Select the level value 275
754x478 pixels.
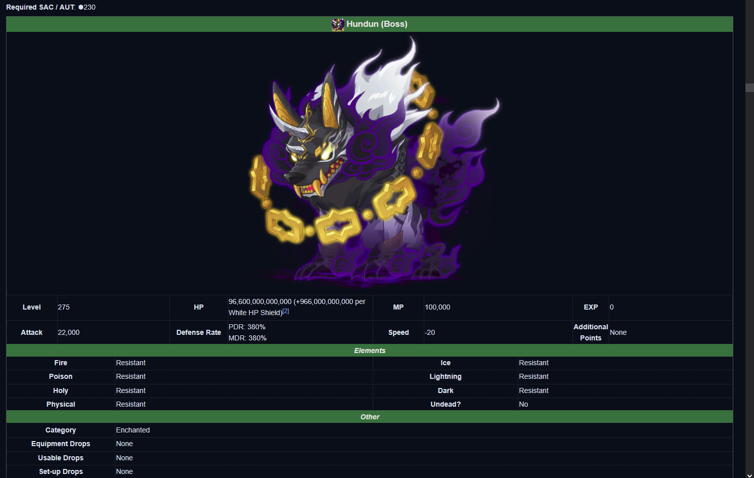64,307
